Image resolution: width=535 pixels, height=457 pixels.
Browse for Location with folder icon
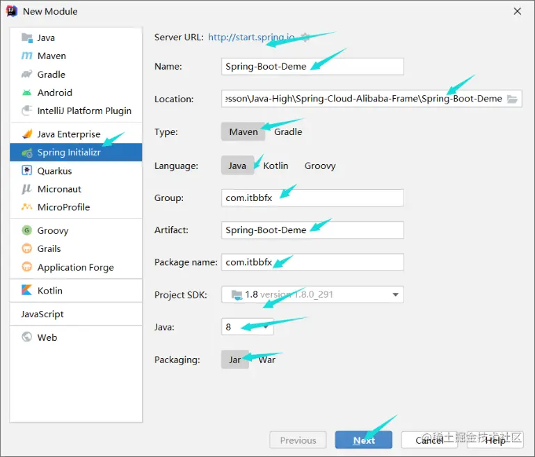(x=512, y=99)
